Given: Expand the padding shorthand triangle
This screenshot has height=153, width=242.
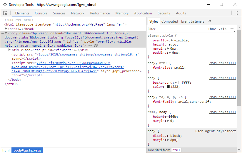Looking at the screenshot, I should pos(170,53).
